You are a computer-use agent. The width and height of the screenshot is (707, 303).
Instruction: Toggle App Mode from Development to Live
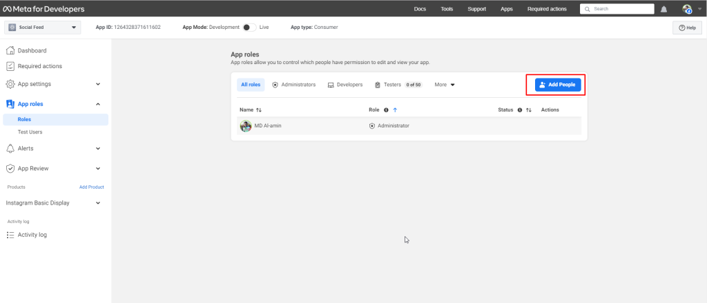point(249,27)
